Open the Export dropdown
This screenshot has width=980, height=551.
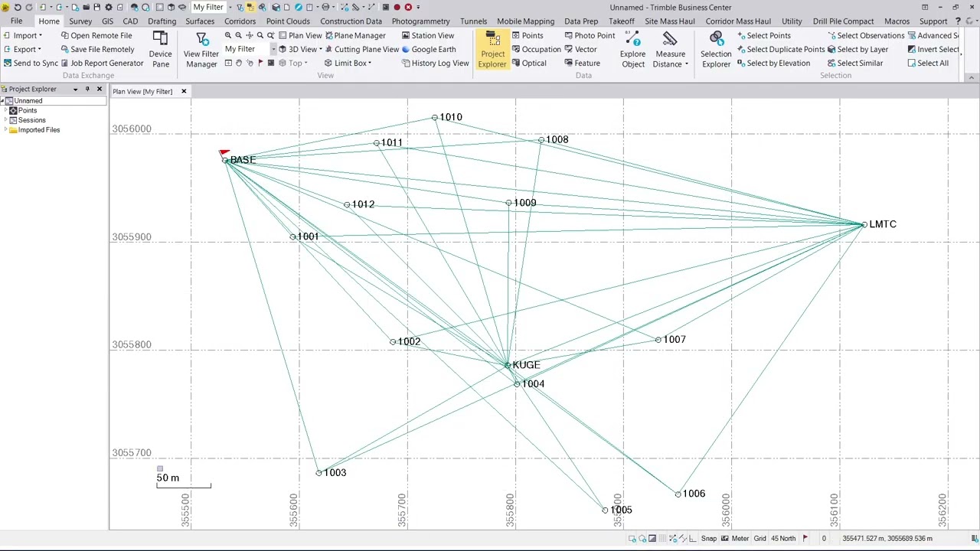tap(22, 49)
